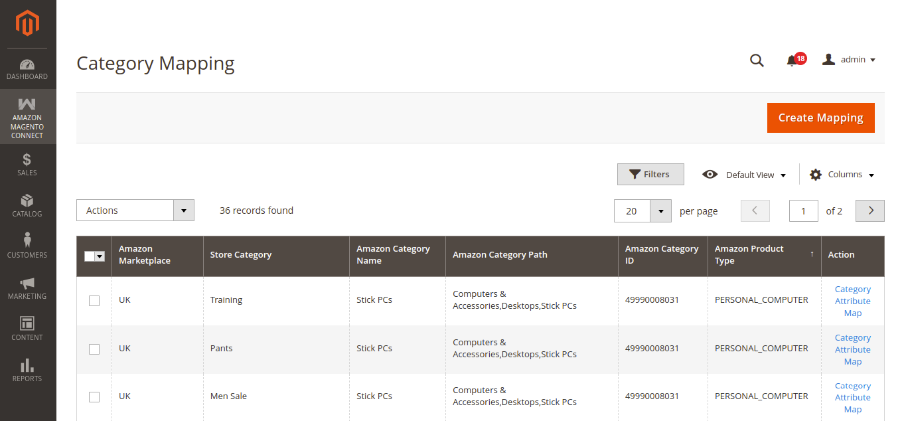Image resolution: width=904 pixels, height=421 pixels.
Task: Go to the previous page
Action: [x=755, y=210]
